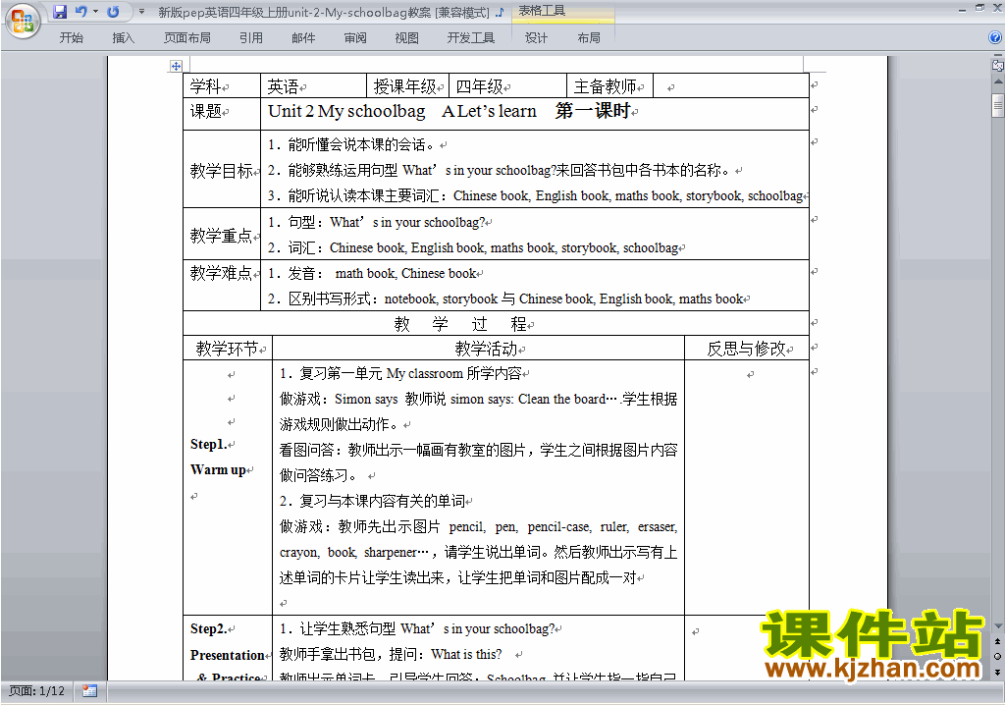Click the 表格工具 contextual tab header
The image size is (1005, 705).
pos(542,11)
